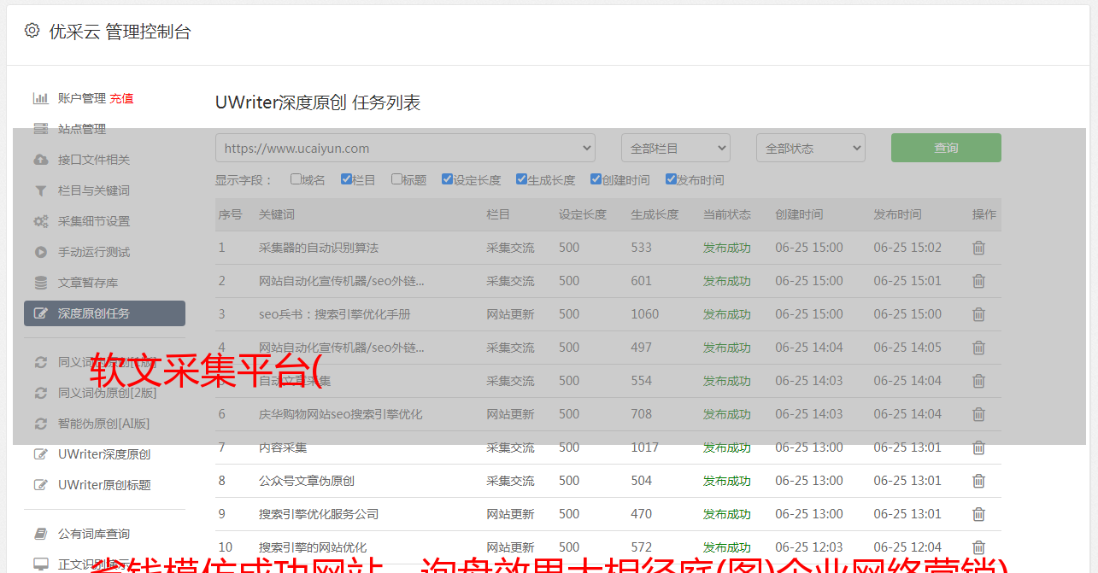
Task: Click the red 充值 link
Action: (x=121, y=98)
